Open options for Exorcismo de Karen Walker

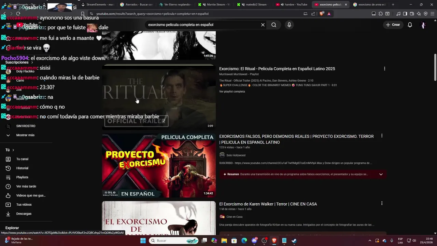[x=382, y=203]
